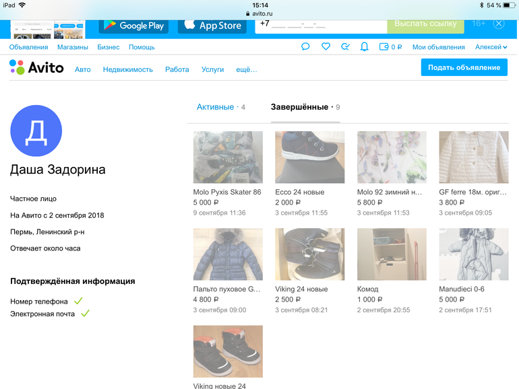Open the Комод listing photo

click(x=392, y=254)
